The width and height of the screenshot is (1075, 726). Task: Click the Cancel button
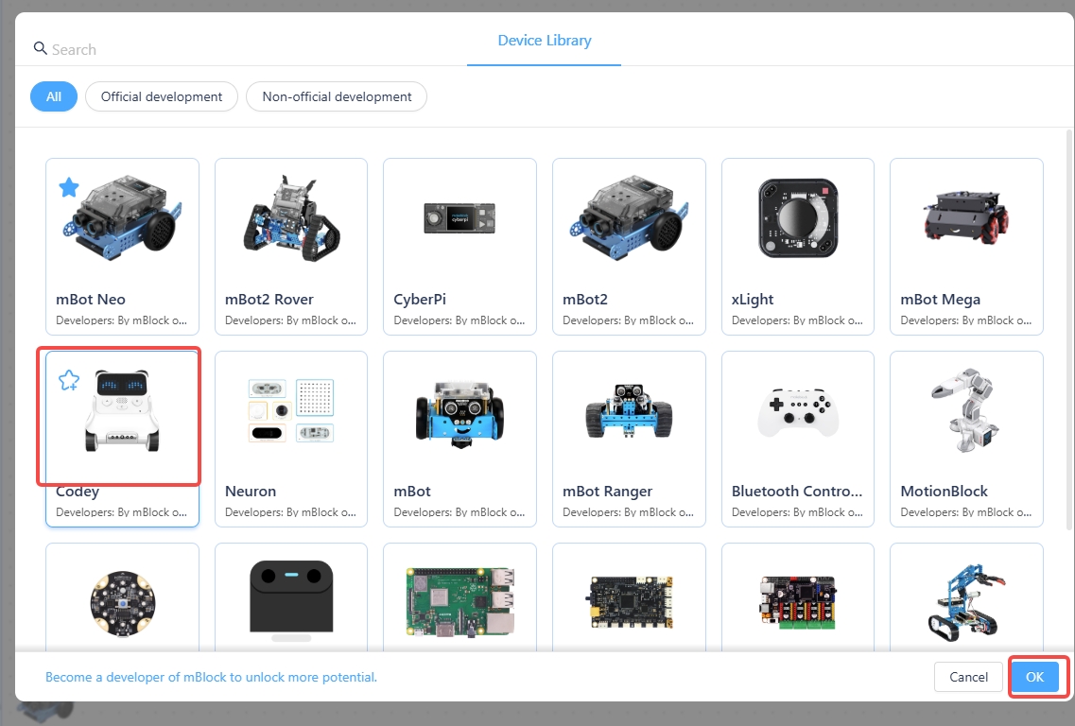968,677
